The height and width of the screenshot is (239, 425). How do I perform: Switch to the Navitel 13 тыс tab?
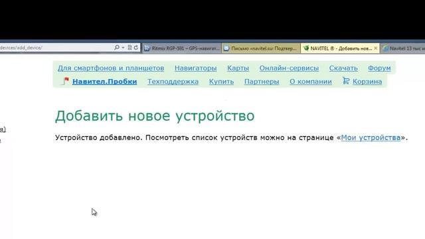(x=403, y=48)
